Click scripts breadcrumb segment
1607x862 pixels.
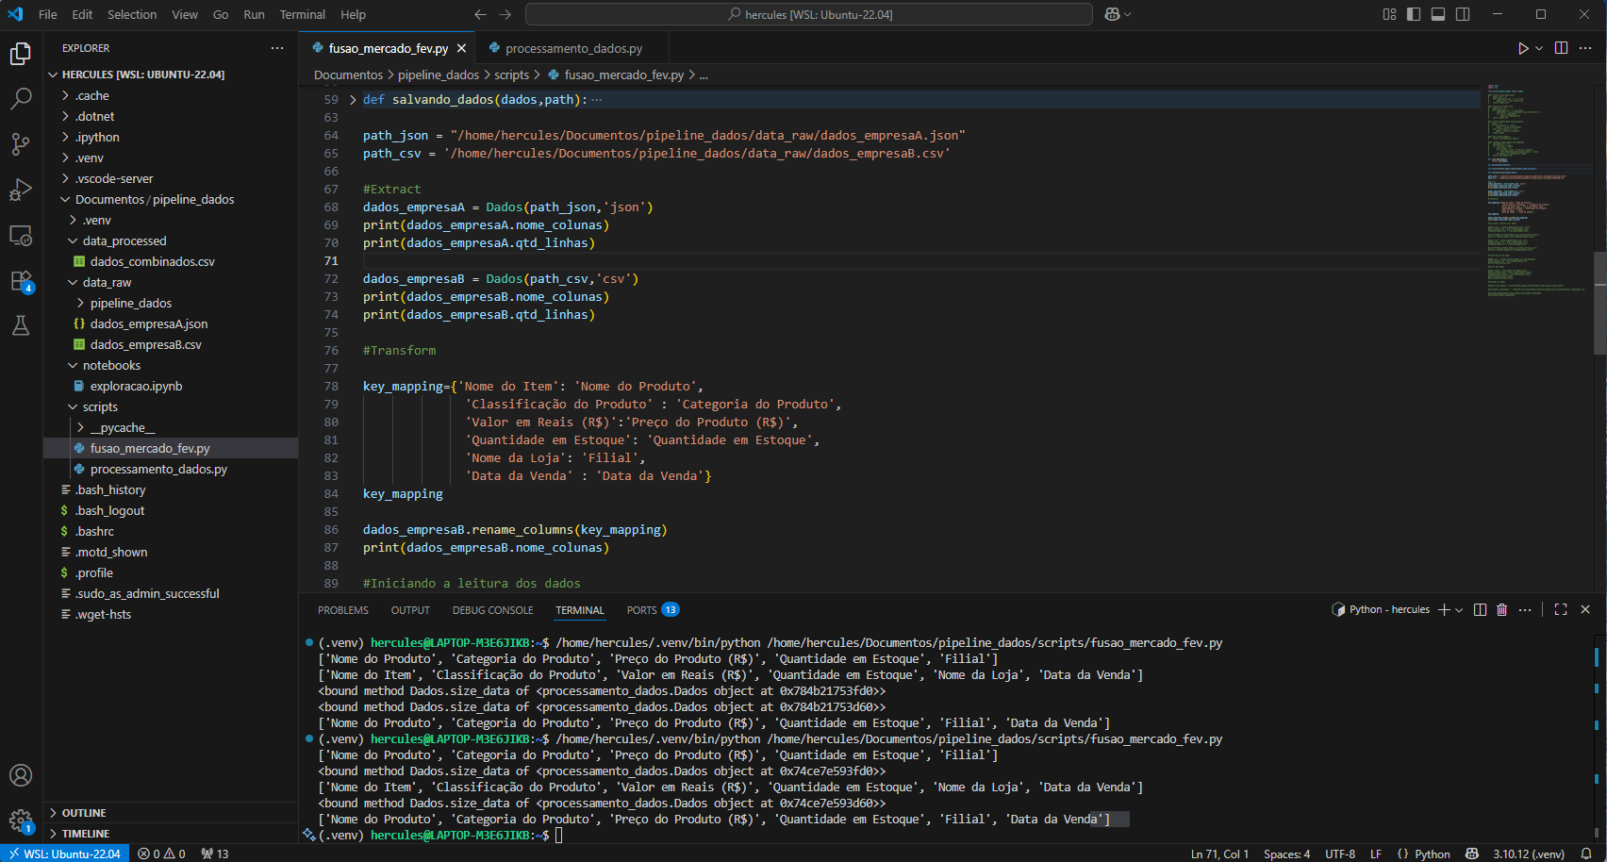(x=511, y=75)
